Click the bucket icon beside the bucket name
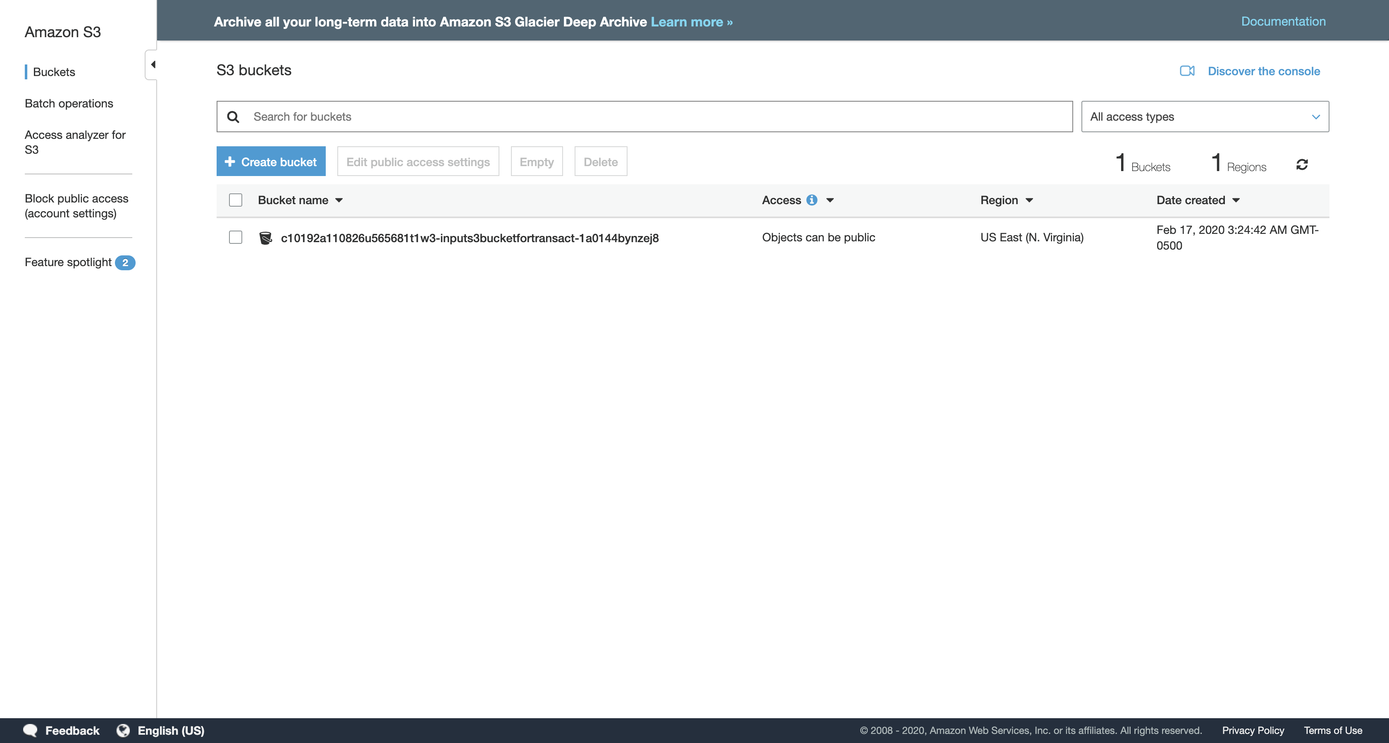This screenshot has height=743, width=1389. 265,238
